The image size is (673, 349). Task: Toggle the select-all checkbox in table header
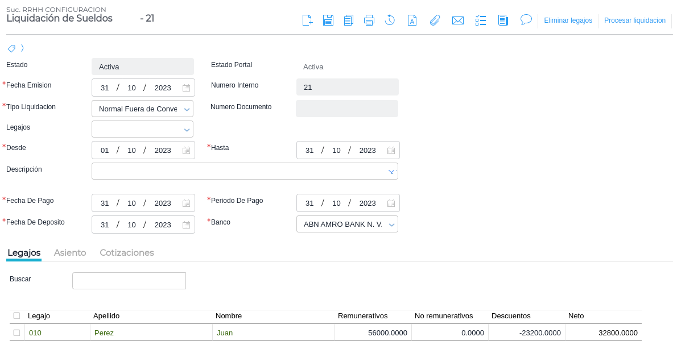tap(16, 315)
